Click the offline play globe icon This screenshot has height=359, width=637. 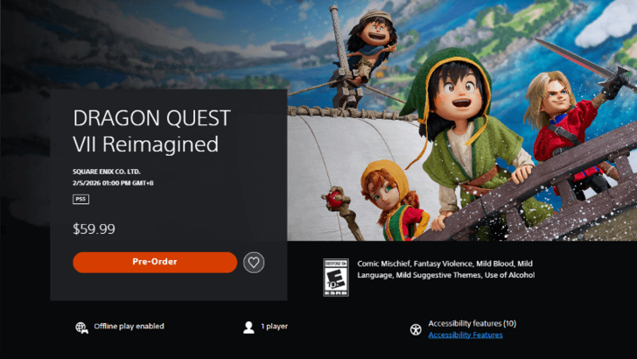81,327
